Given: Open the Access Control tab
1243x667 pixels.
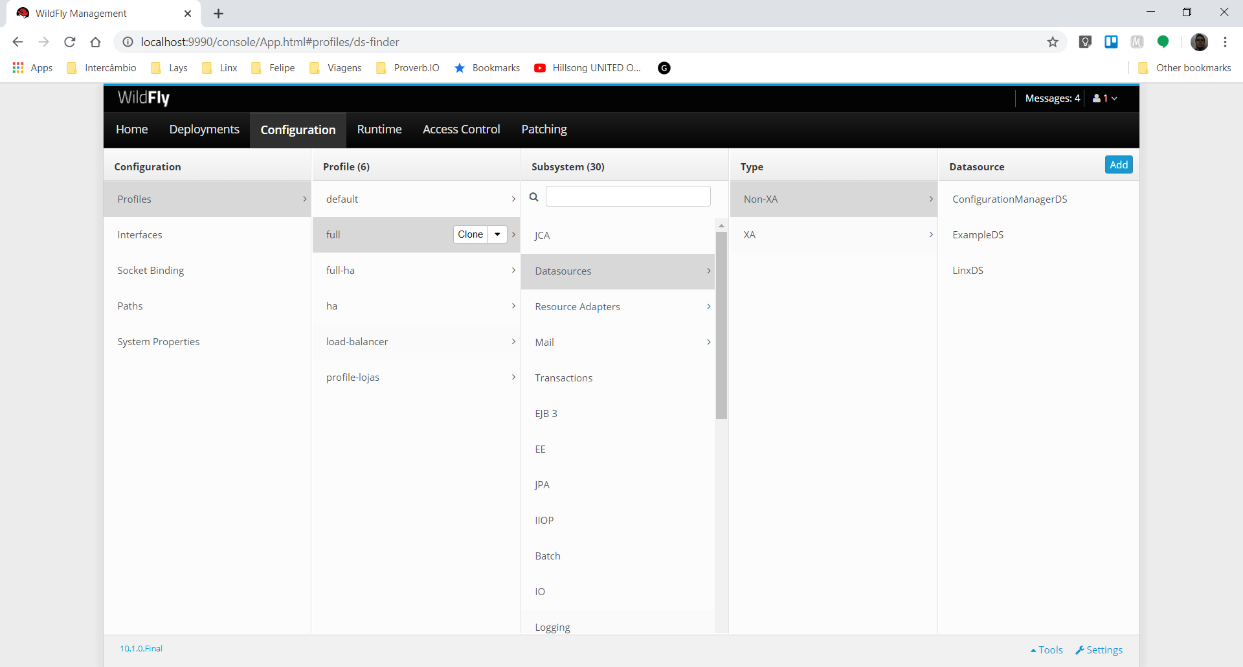Looking at the screenshot, I should point(462,130).
